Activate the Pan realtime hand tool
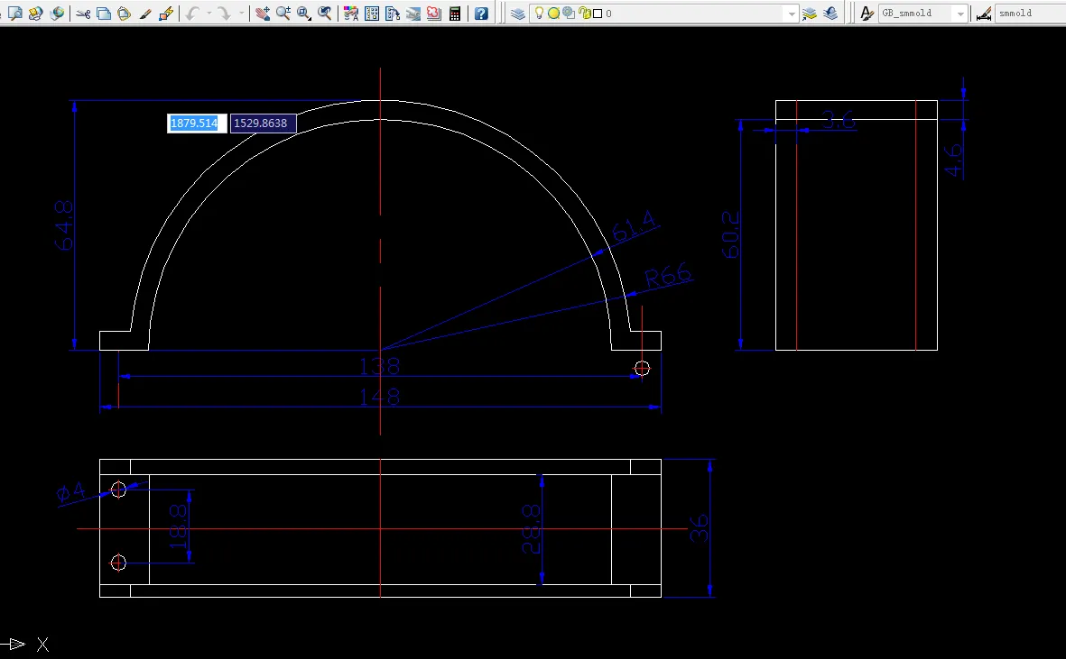This screenshot has width=1066, height=659. pyautogui.click(x=263, y=13)
